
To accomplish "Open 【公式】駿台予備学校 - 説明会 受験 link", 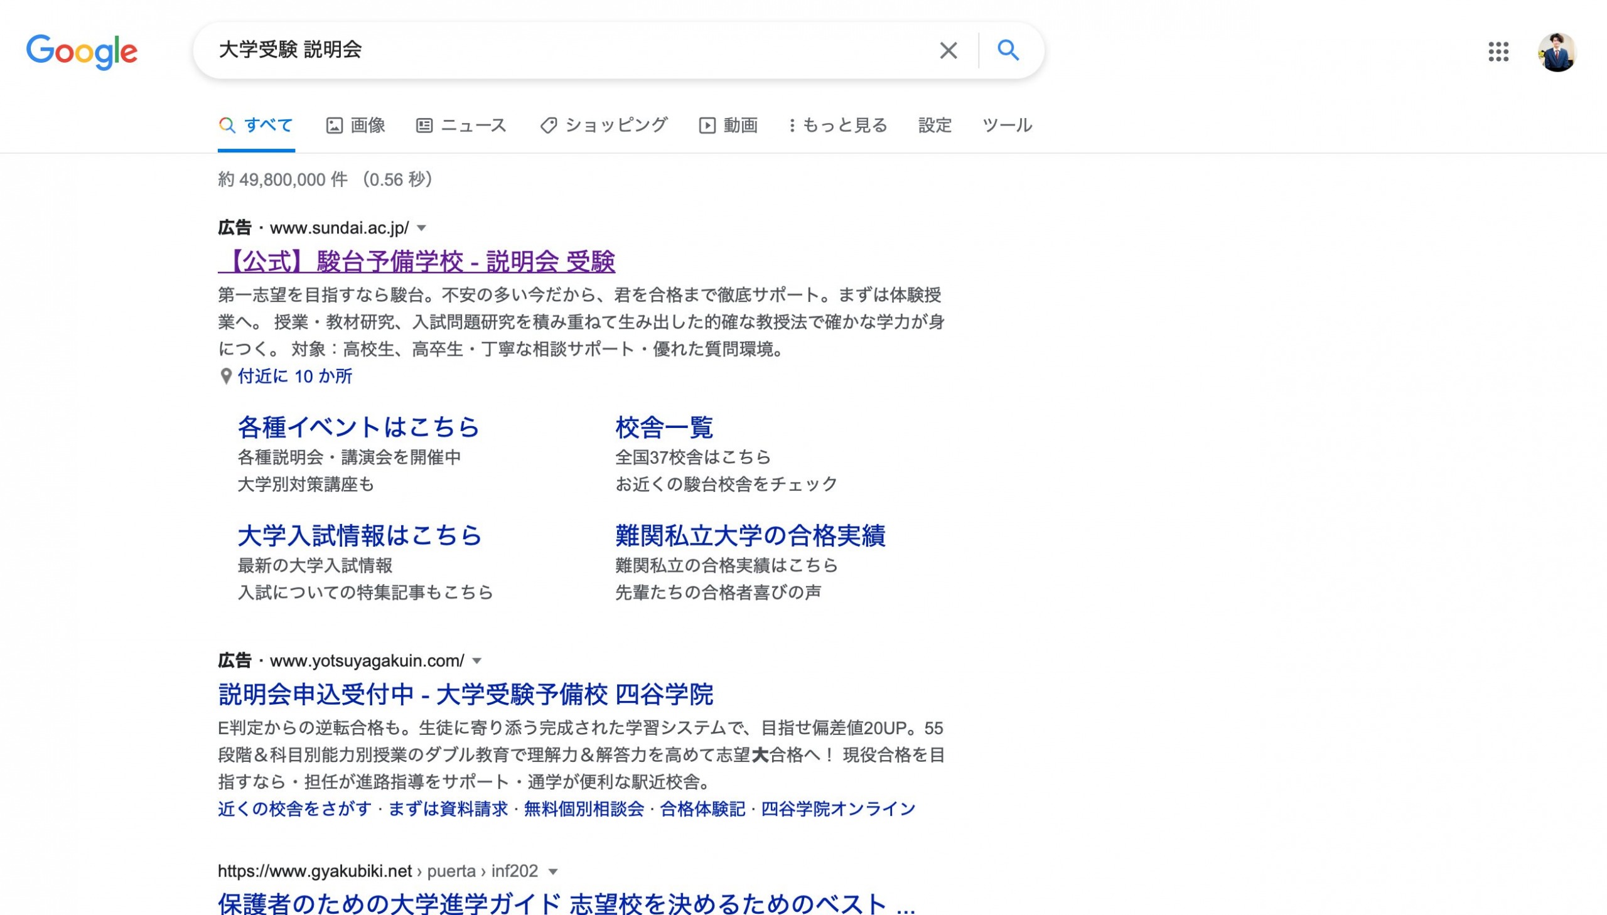I will pos(417,262).
